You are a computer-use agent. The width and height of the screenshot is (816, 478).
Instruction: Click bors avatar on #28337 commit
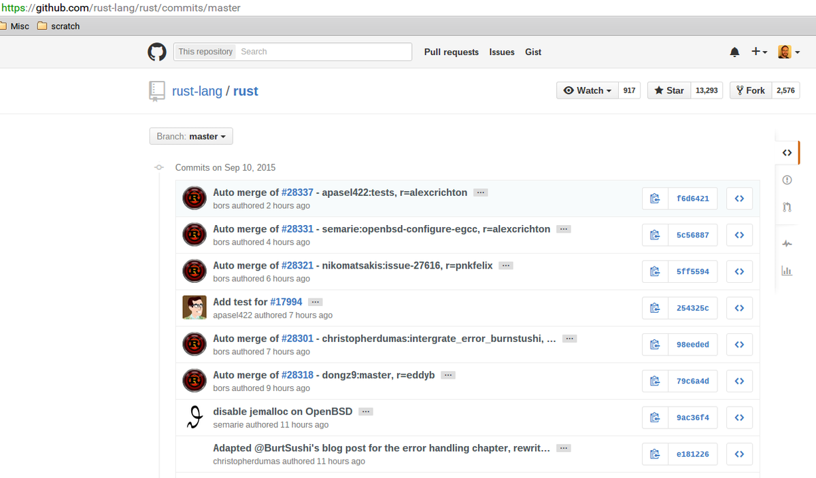(194, 198)
